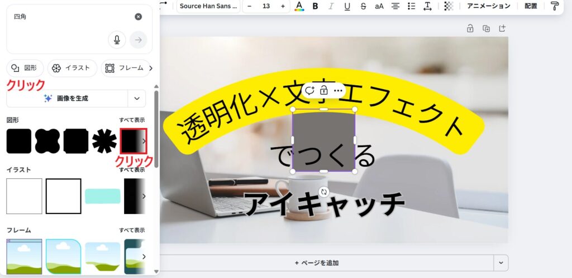
Task: Expand the 画像を生成 dropdown arrow
Action: point(137,99)
